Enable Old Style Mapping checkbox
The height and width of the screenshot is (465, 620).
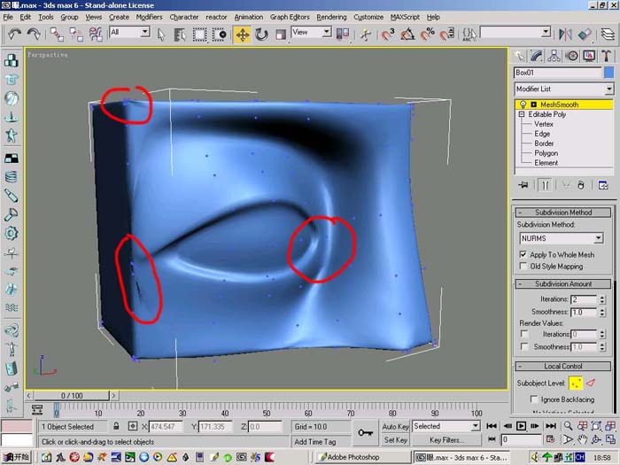click(523, 266)
